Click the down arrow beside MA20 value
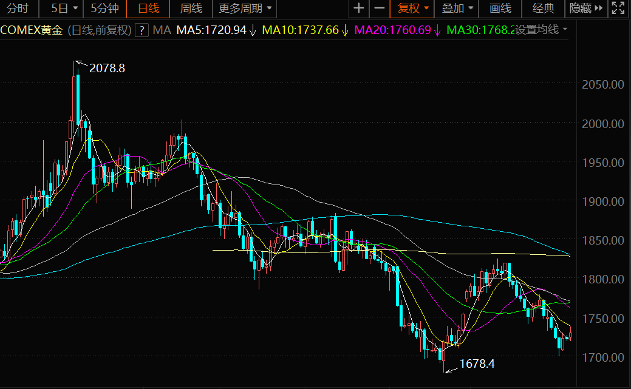 pyautogui.click(x=437, y=30)
